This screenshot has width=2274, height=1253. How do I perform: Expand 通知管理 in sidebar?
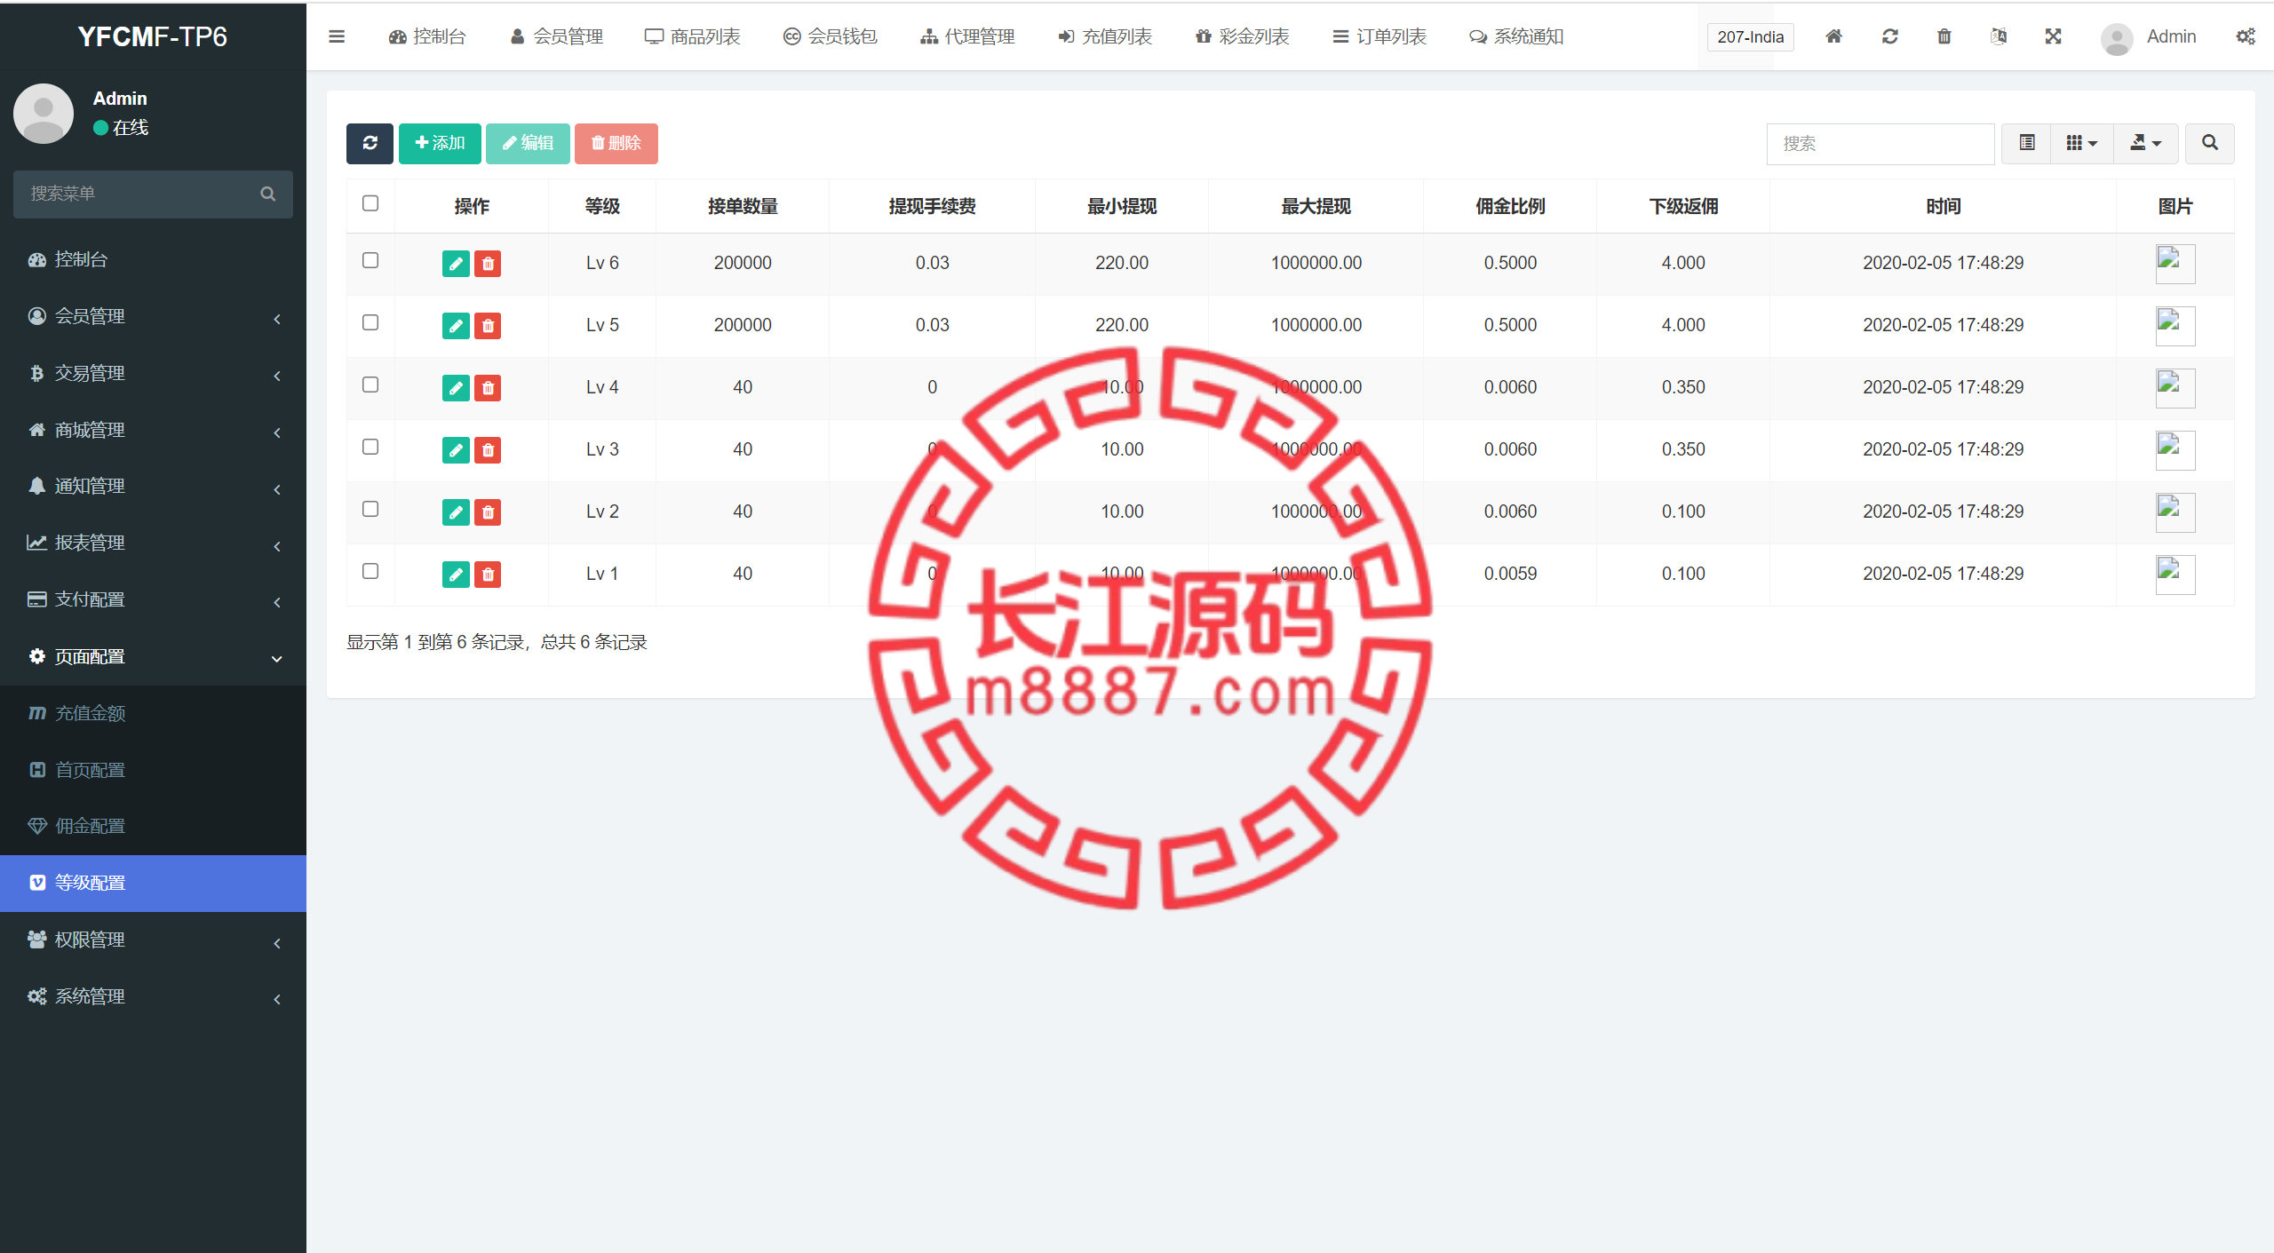point(153,486)
